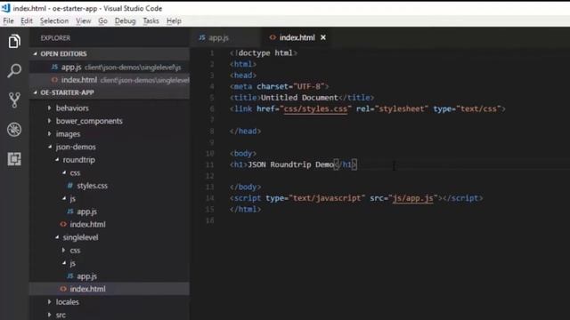Open the Search view in activity bar
Image resolution: width=570 pixels, height=320 pixels.
pos(14,70)
